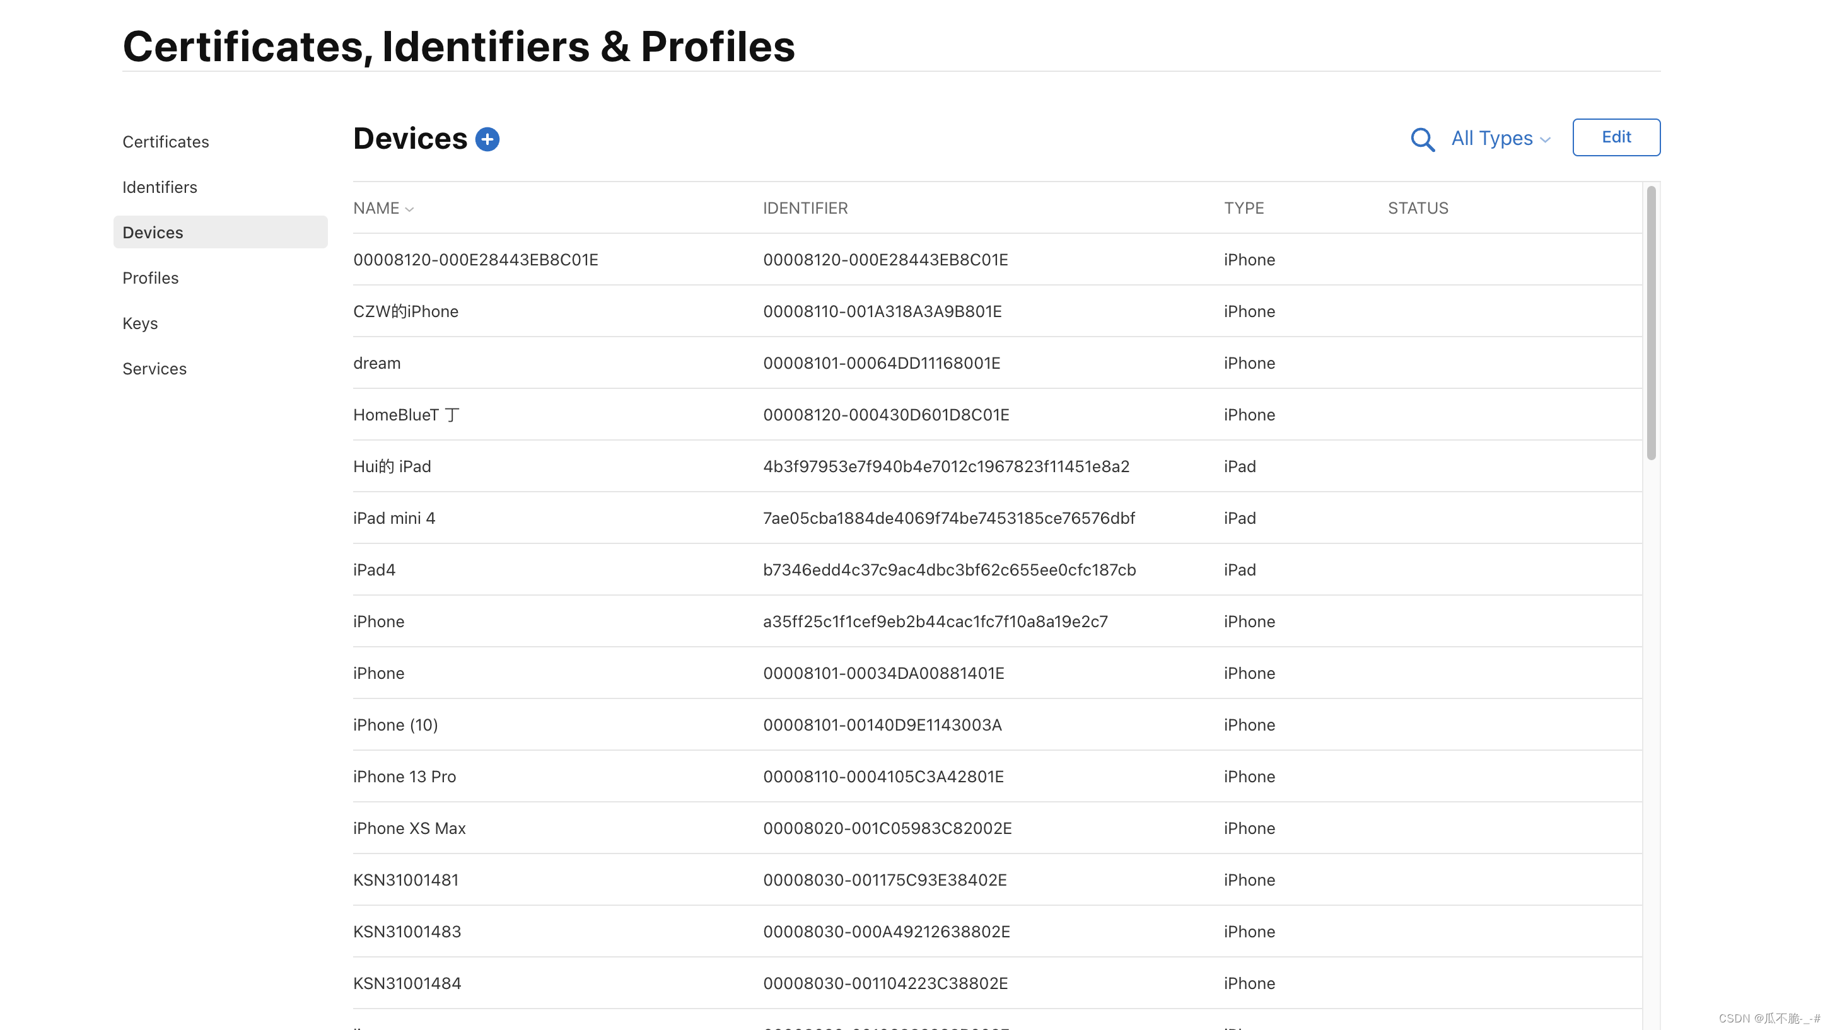1830x1030 pixels.
Task: Select the iPhone XS Max device
Action: [409, 828]
